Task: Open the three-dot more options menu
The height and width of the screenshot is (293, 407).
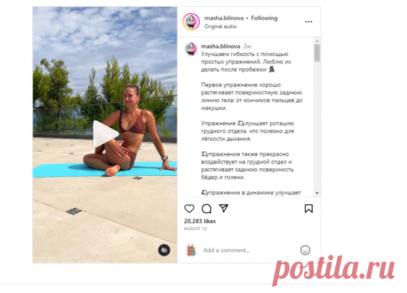Action: pyautogui.click(x=308, y=22)
